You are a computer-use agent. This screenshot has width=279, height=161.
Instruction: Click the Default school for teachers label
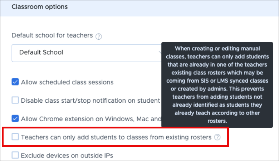[x=52, y=35]
